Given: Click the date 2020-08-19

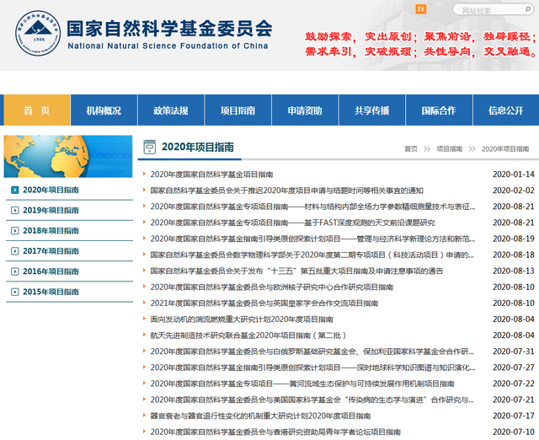Looking at the screenshot, I should [x=514, y=239].
